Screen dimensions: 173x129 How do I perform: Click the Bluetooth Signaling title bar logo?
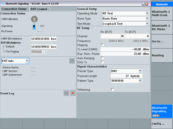coord(3,4)
